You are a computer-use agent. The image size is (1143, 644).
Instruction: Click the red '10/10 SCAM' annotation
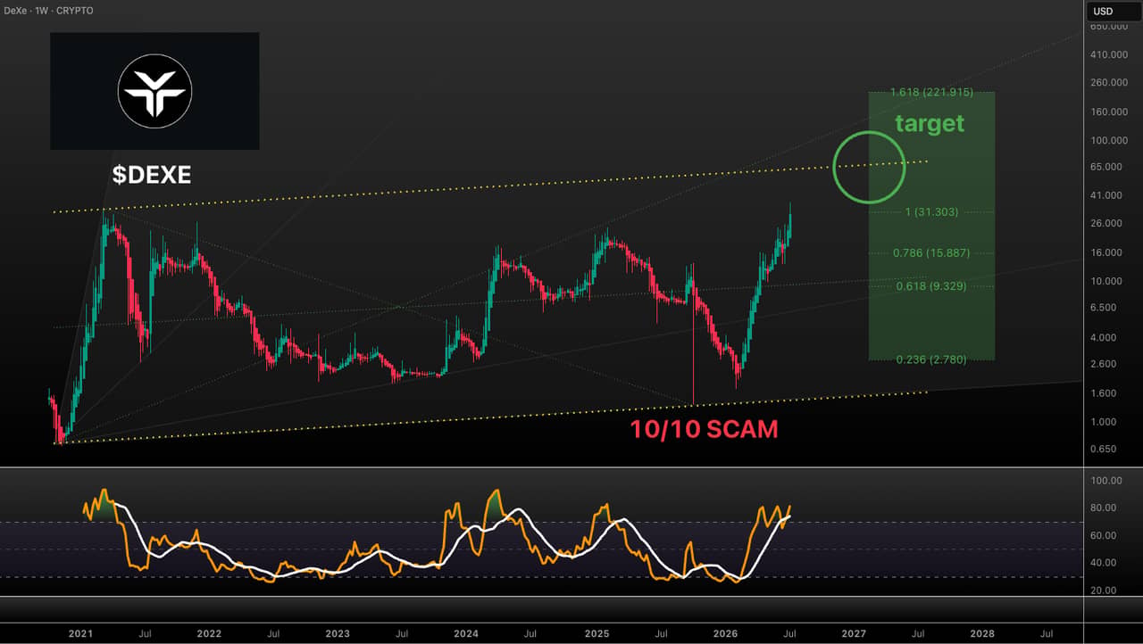pyautogui.click(x=704, y=429)
